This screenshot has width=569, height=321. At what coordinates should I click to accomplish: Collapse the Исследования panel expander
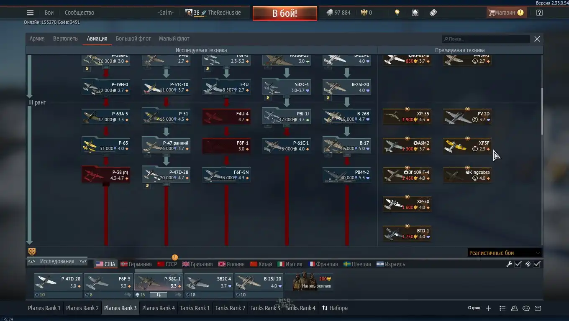coord(57,261)
